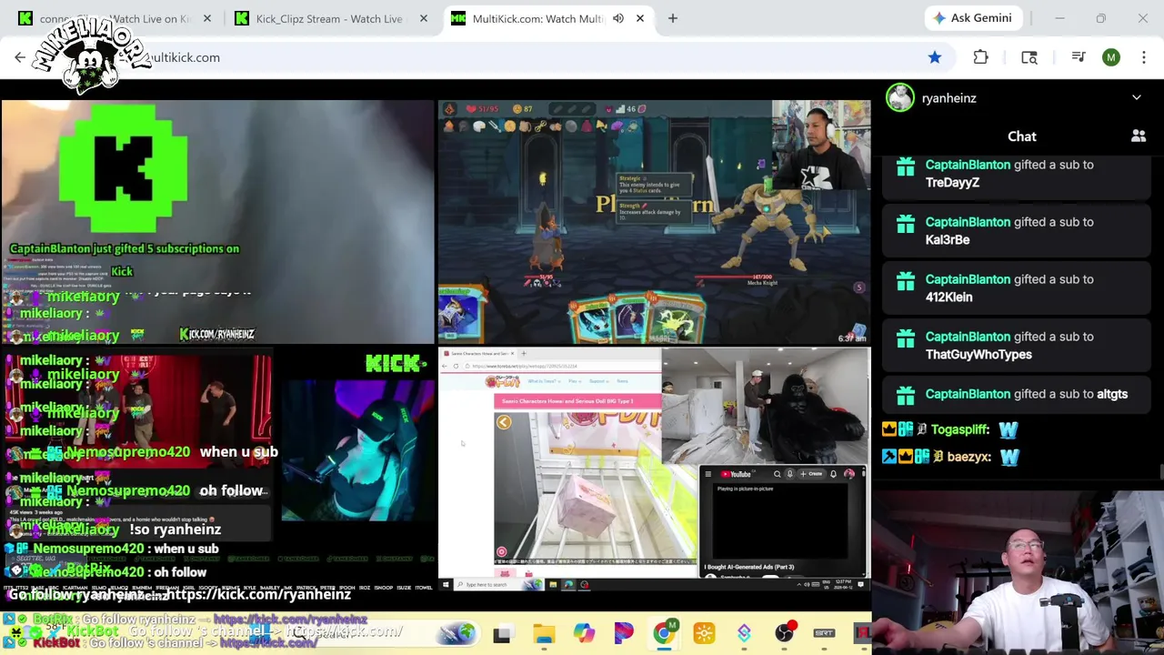Click the card game stream tile
Viewport: 1164px width, 655px height.
tap(654, 221)
